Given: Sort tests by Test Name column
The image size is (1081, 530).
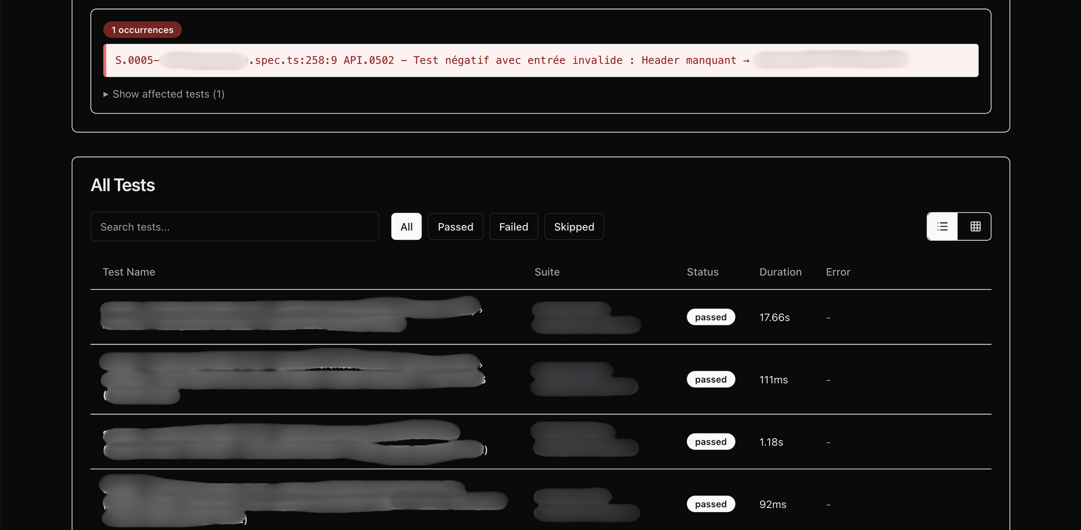Looking at the screenshot, I should click(129, 272).
